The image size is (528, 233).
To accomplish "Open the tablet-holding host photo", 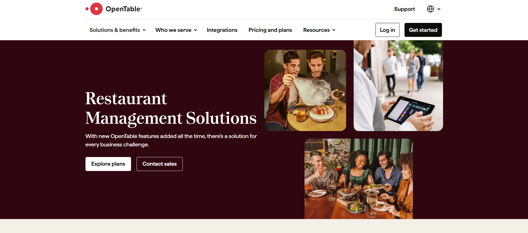I will [398, 85].
